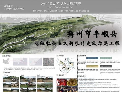
Task: Open the coastal county location map
Action: point(35,62)
